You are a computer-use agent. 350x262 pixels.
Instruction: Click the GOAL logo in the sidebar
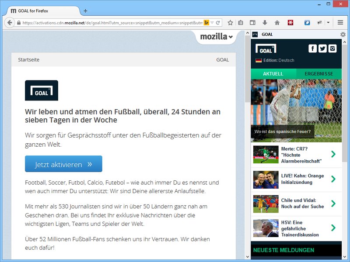[266, 48]
